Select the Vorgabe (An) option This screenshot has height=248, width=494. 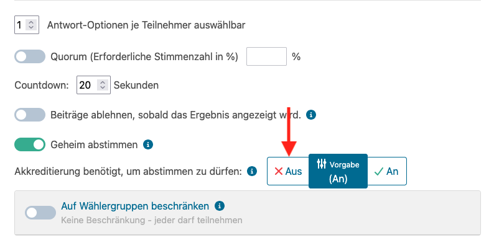point(338,171)
